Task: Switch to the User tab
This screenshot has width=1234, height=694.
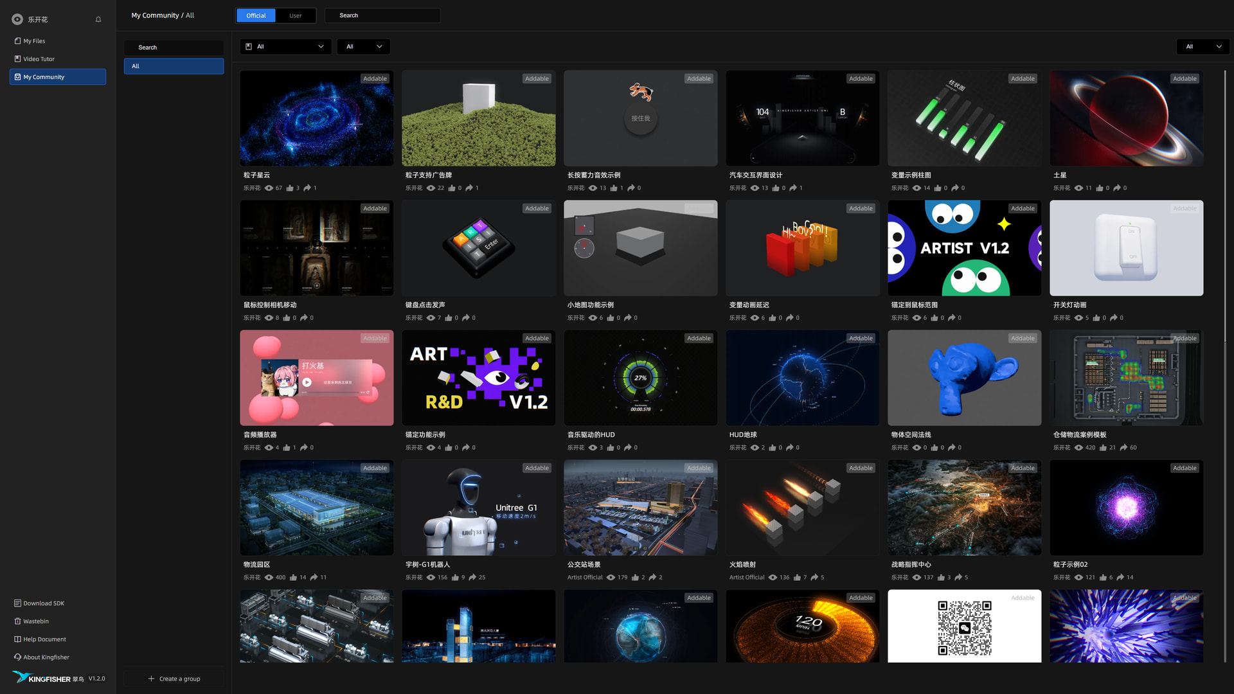Action: (295, 15)
